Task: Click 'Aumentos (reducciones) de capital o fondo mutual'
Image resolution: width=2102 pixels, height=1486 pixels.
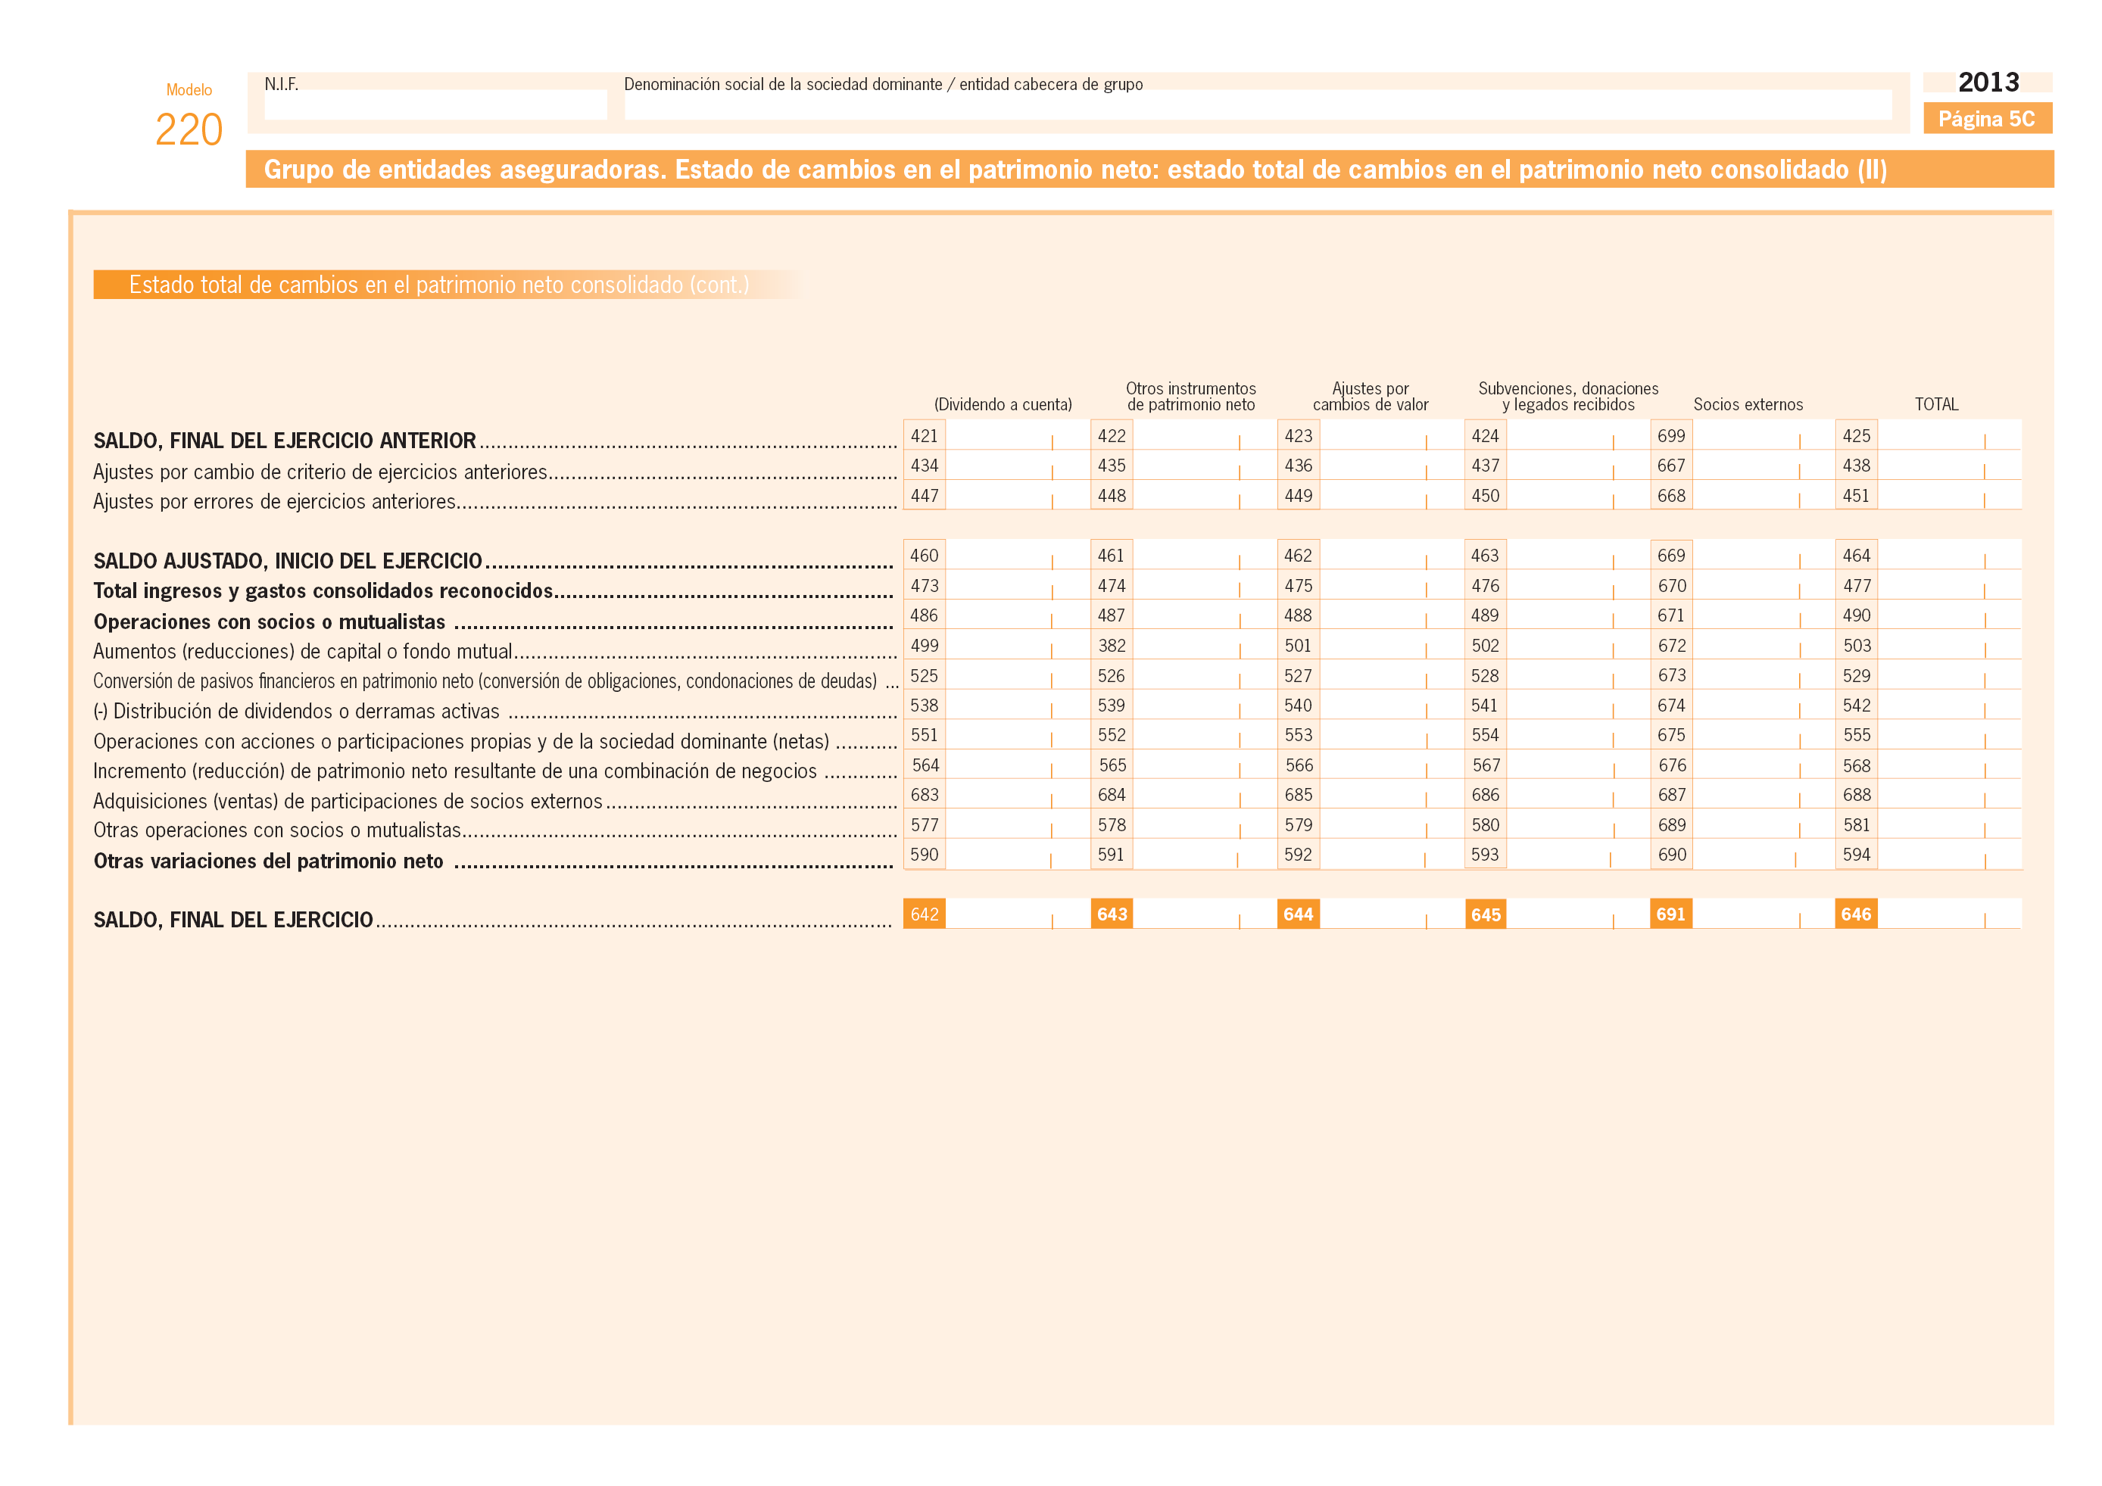Action: (303, 652)
